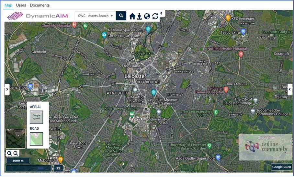The height and width of the screenshot is (177, 294).
Task: Expand the right side panel arrow
Action: (x=290, y=89)
